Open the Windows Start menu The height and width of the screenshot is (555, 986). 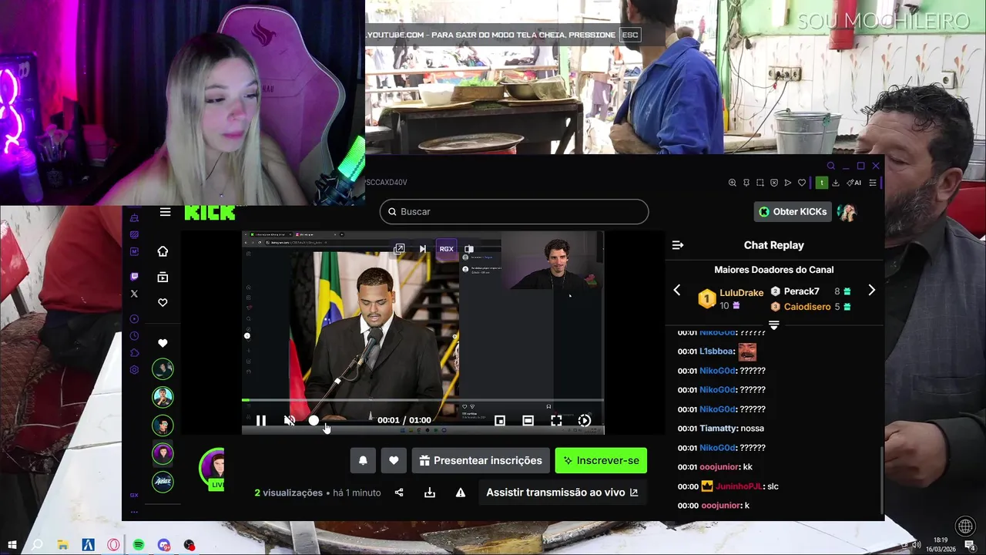point(12,544)
